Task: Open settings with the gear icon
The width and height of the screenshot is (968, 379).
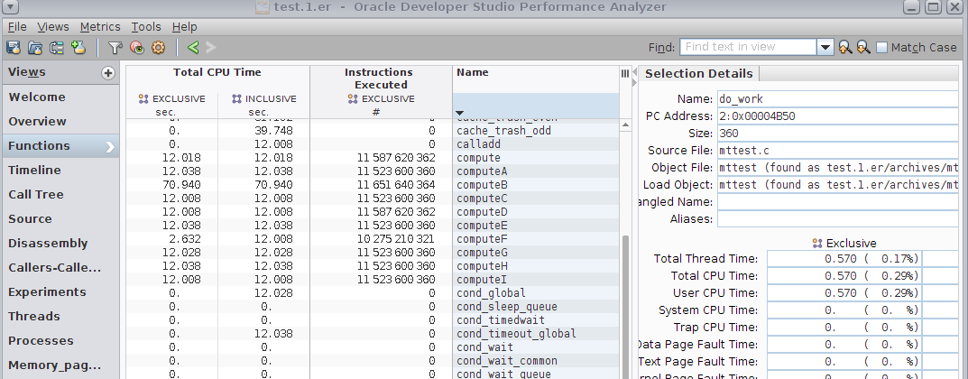Action: pos(158,48)
